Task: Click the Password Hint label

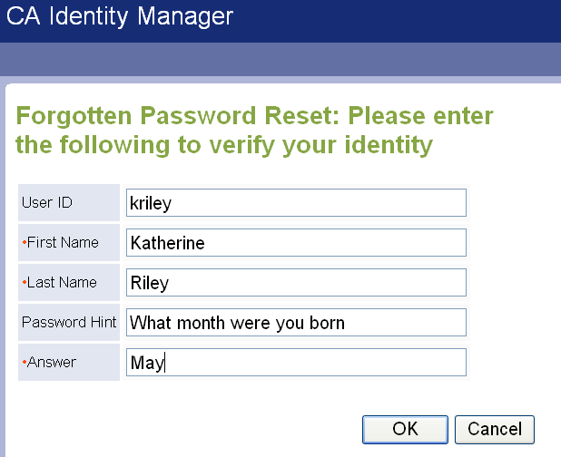Action: click(68, 322)
